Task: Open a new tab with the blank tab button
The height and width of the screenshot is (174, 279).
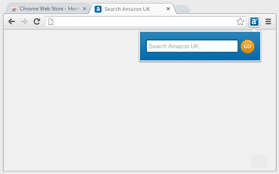Action: [x=183, y=9]
